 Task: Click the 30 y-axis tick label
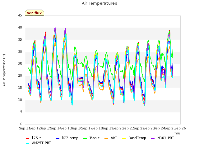pos(20,52)
